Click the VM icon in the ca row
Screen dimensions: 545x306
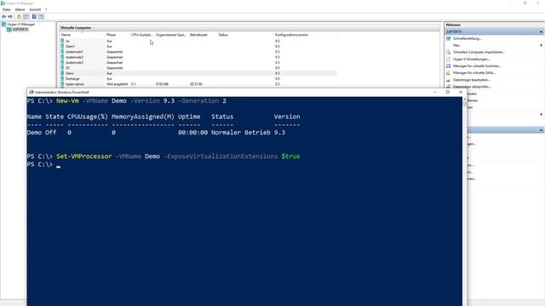[62, 41]
